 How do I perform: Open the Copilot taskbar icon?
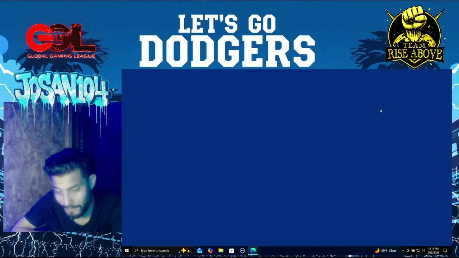click(210, 250)
